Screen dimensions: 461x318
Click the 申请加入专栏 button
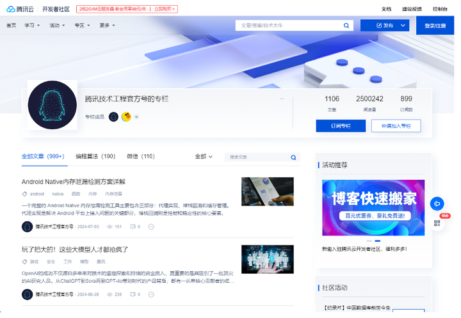(x=396, y=126)
